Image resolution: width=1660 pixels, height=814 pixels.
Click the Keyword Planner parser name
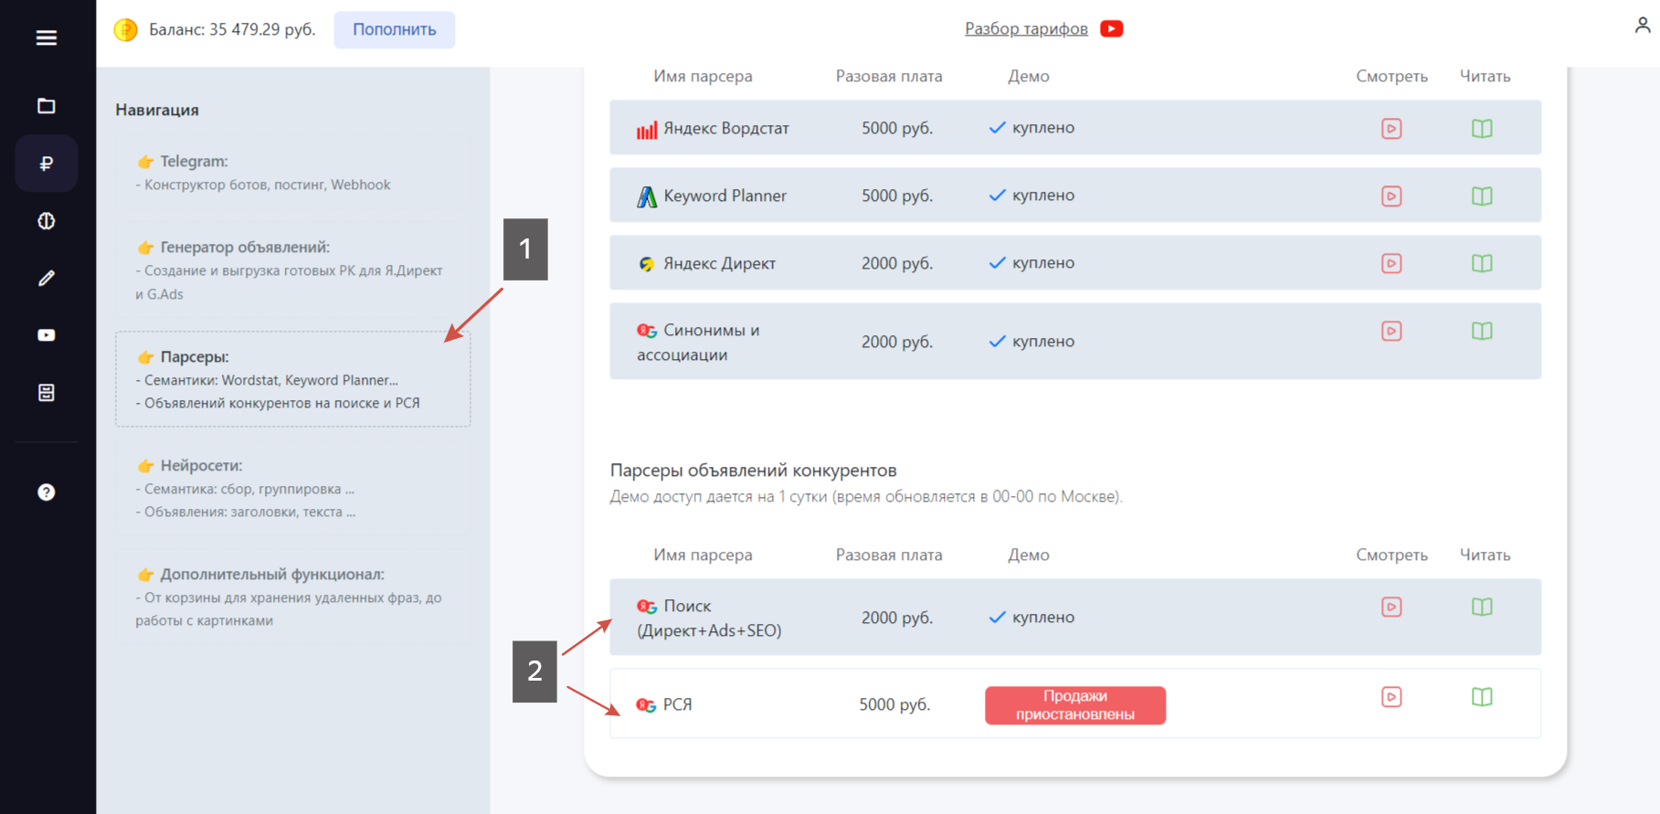tap(724, 196)
